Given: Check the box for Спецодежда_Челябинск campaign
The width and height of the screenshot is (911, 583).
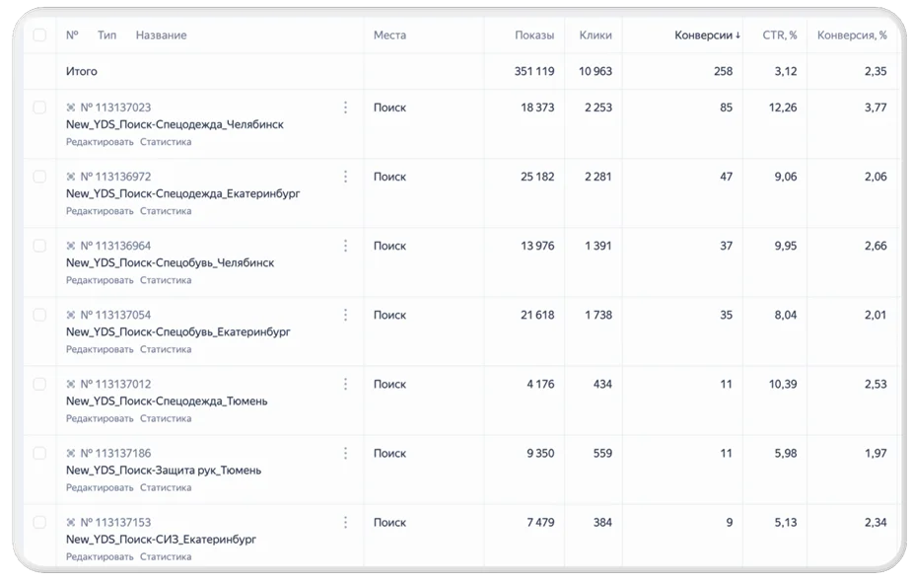Looking at the screenshot, I should point(39,108).
